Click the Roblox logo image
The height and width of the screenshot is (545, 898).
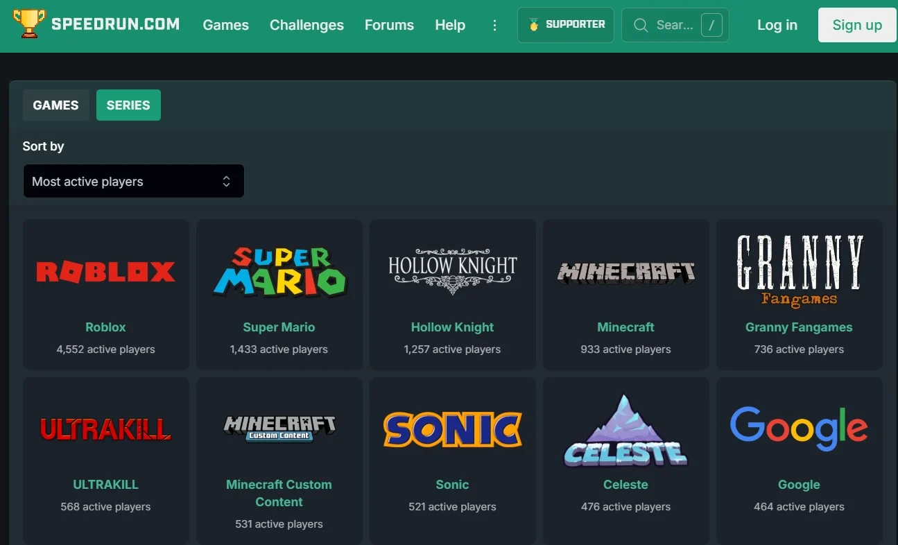pyautogui.click(x=105, y=272)
